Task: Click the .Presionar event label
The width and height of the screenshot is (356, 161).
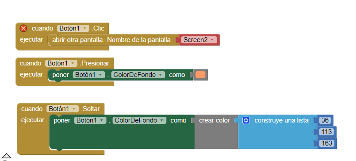Action: [x=94, y=63]
